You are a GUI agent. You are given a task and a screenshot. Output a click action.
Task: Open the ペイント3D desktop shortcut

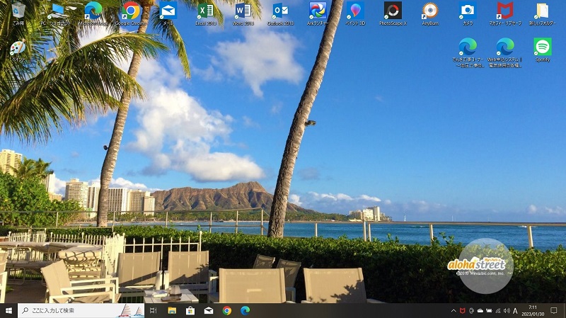coord(355,11)
